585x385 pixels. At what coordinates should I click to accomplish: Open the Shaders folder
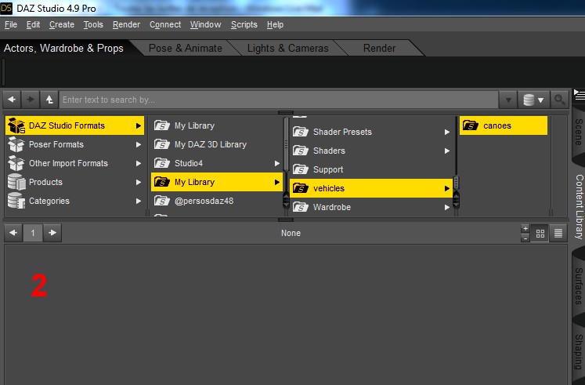tap(371, 151)
